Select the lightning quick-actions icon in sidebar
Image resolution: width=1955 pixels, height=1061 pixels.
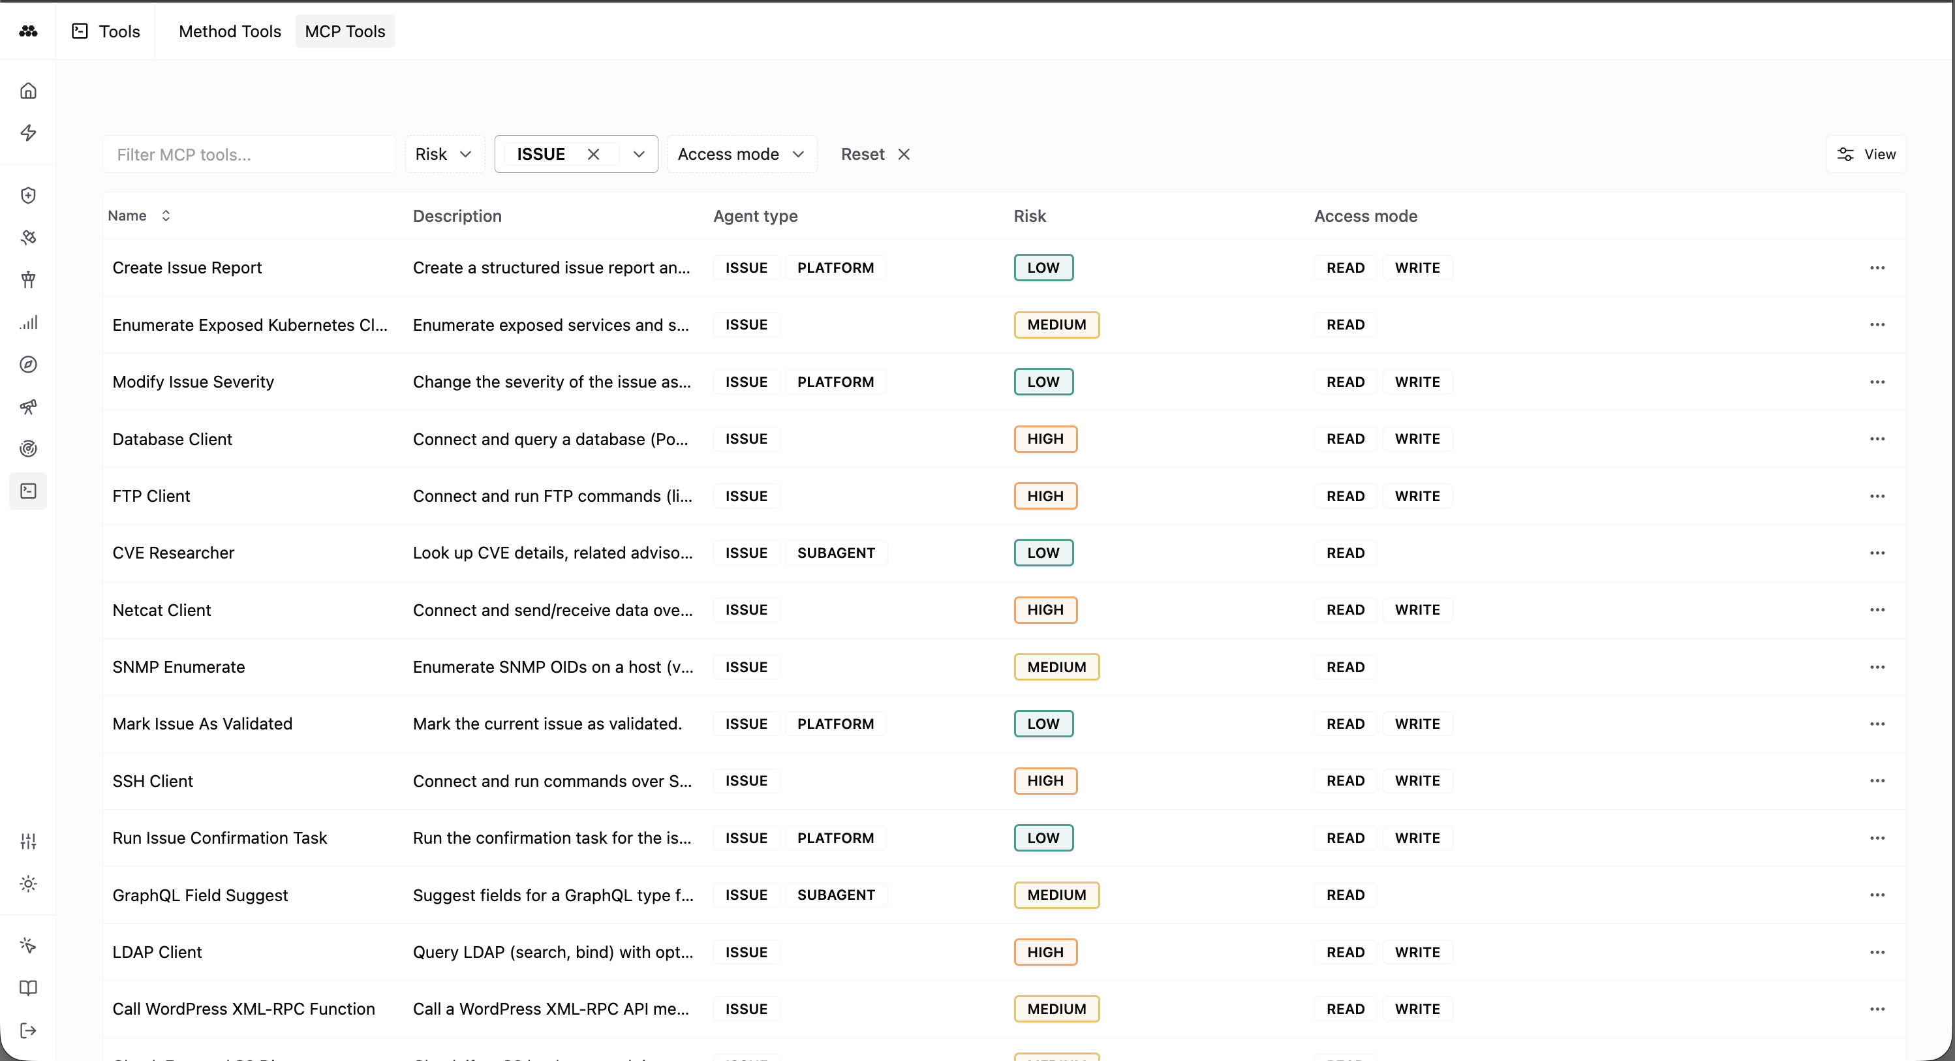coord(28,133)
